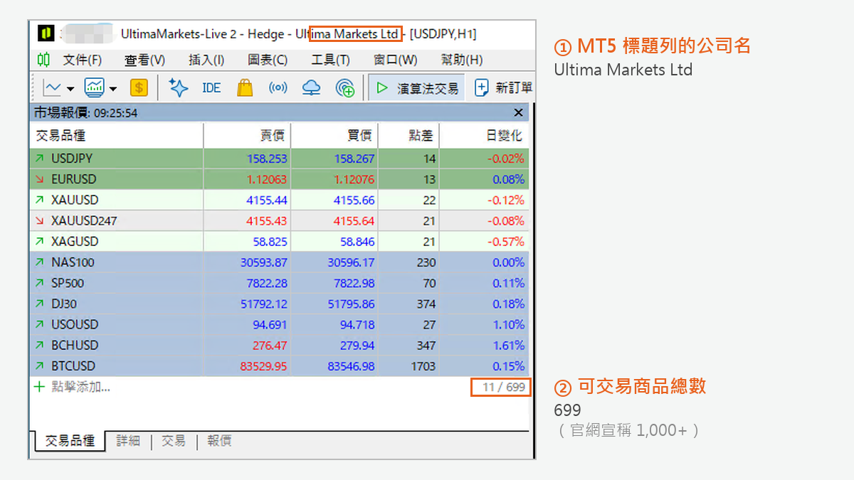This screenshot has height=480, width=854.
Task: Sort by 賣價 column header
Action: click(x=247, y=135)
